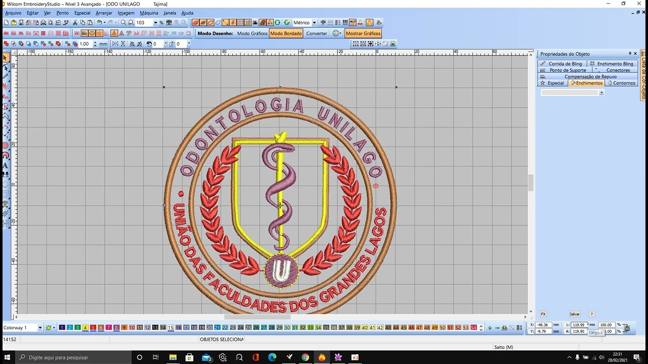Click the first stitch type icon in second toolbar

[x=6, y=33]
